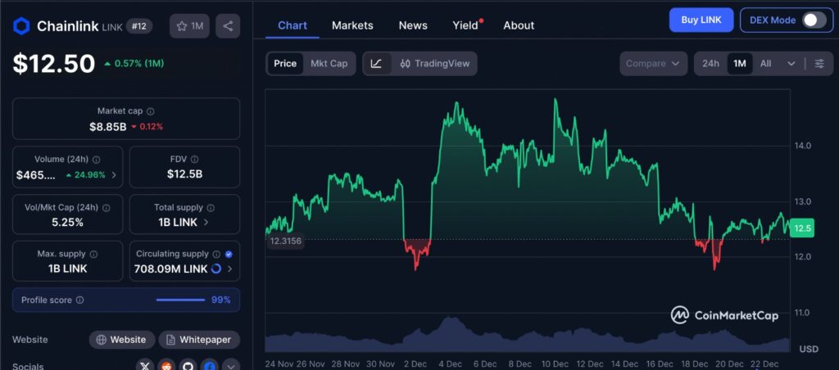Click the Circulating supply info icon

[216, 254]
